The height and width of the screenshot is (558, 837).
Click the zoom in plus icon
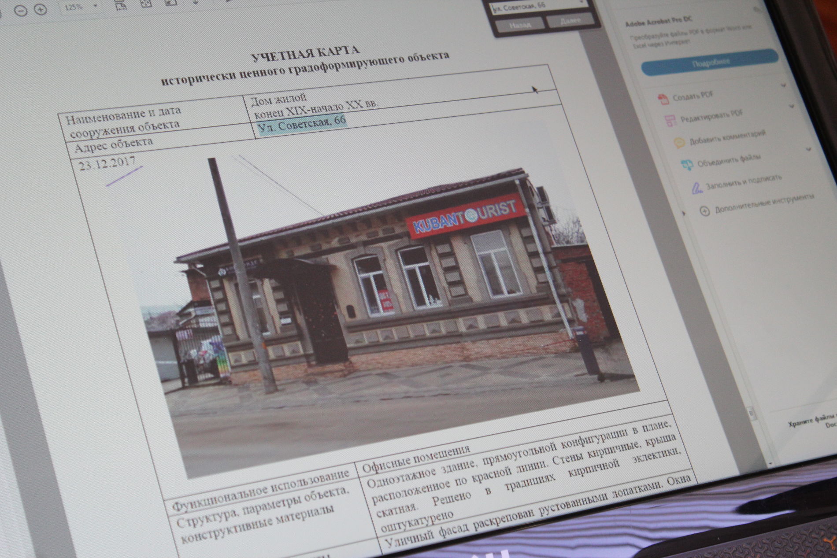41,10
